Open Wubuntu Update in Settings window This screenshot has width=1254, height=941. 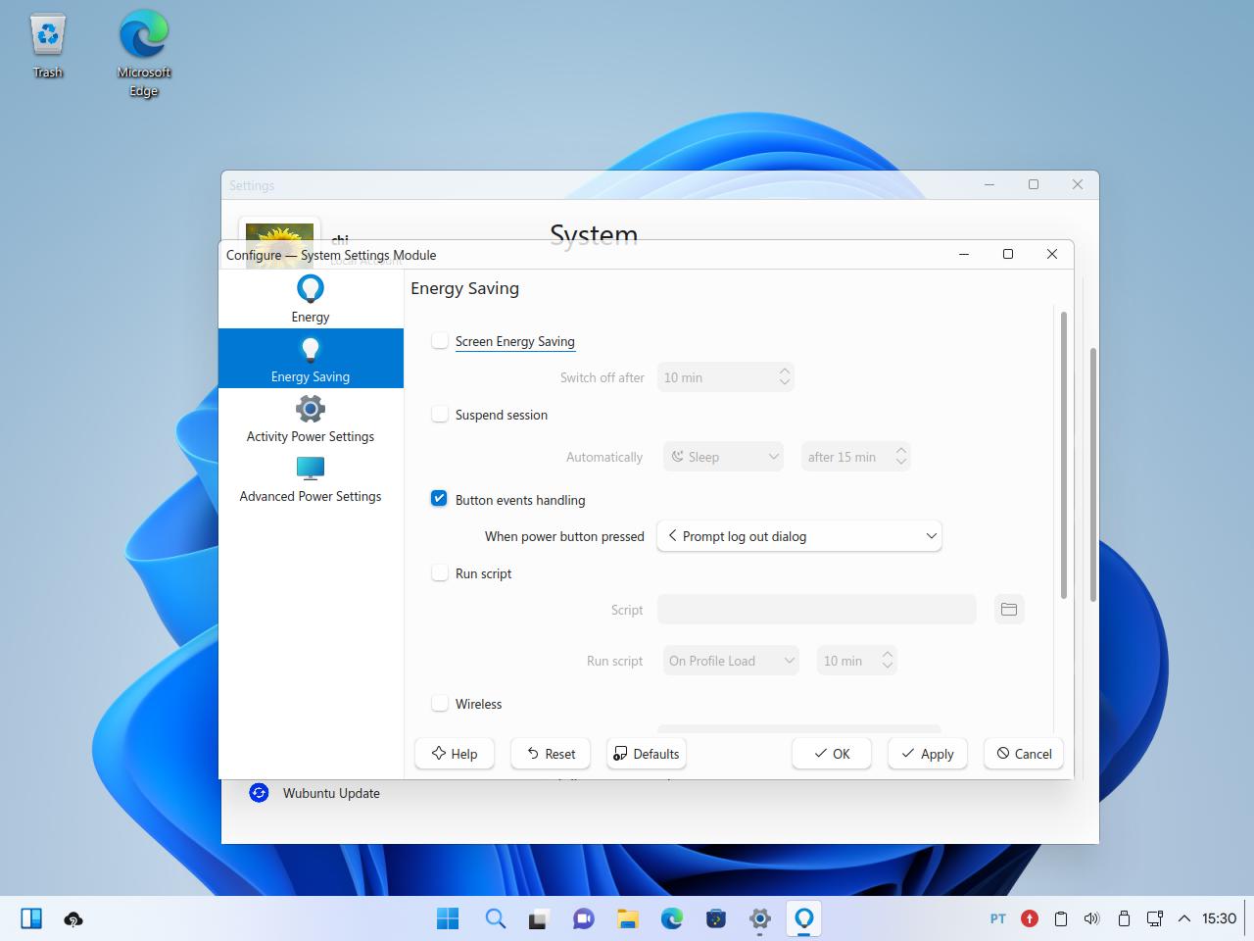(331, 793)
